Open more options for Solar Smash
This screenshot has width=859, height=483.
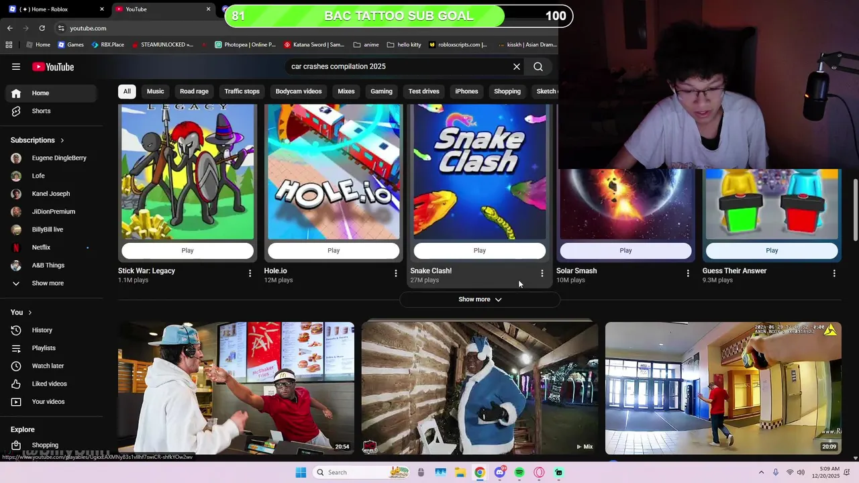[x=688, y=273]
